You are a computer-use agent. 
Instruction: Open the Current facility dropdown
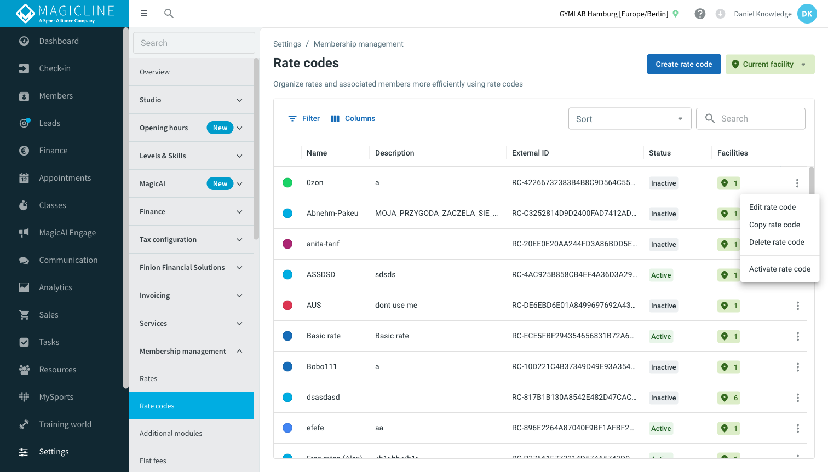[x=770, y=64]
